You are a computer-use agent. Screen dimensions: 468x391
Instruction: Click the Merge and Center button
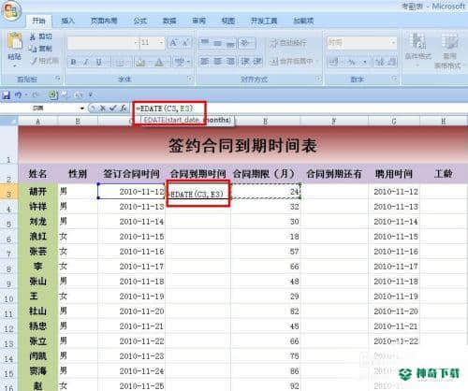pyautogui.click(x=291, y=62)
